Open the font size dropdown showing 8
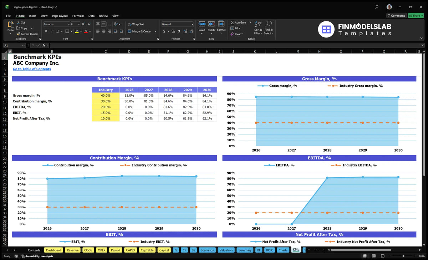 (78, 24)
